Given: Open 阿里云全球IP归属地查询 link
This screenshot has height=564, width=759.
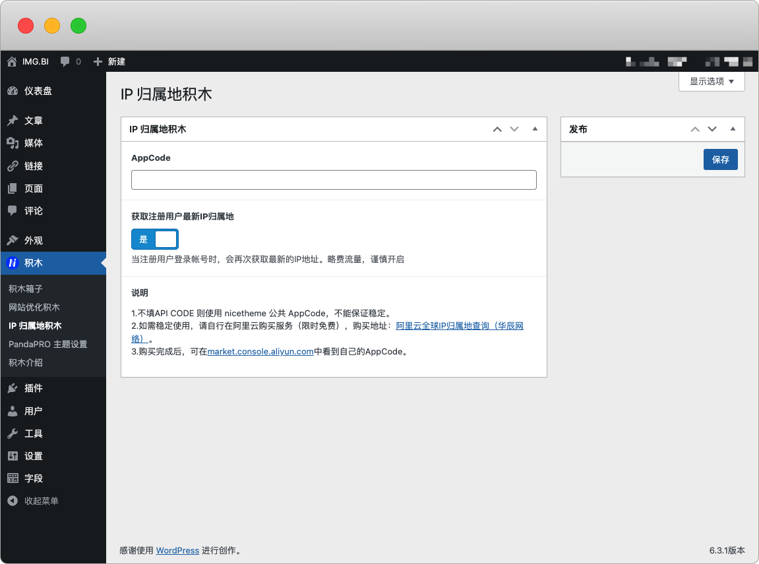Looking at the screenshot, I should click(460, 326).
